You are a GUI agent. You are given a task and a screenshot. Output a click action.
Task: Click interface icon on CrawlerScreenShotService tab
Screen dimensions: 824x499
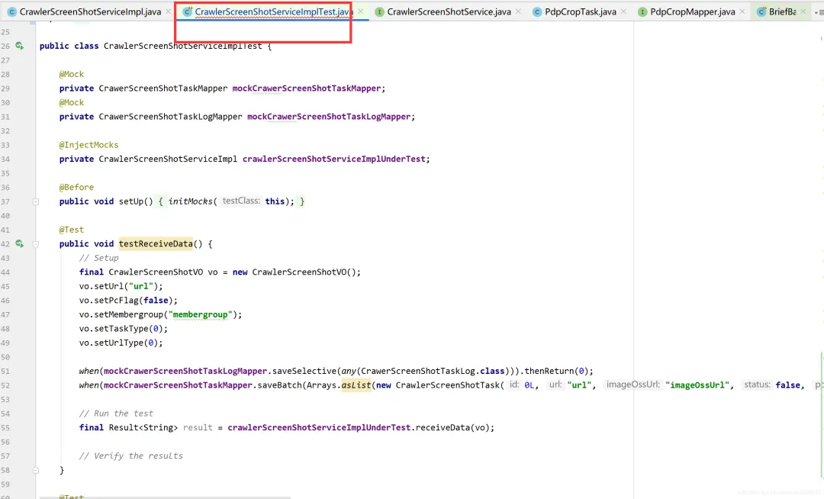click(x=379, y=11)
